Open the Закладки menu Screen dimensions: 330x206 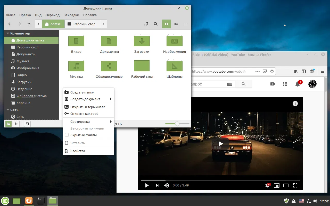(71, 15)
